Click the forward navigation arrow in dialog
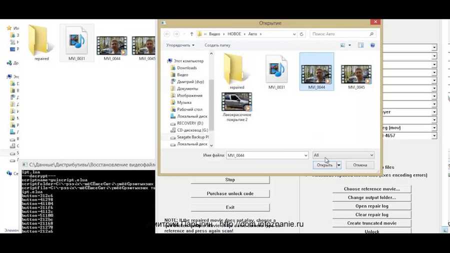This screenshot has height=253, width=450. [176, 34]
